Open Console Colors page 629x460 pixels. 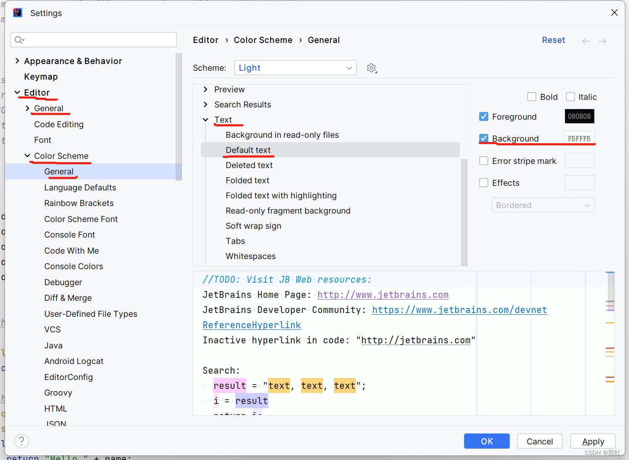pos(74,266)
